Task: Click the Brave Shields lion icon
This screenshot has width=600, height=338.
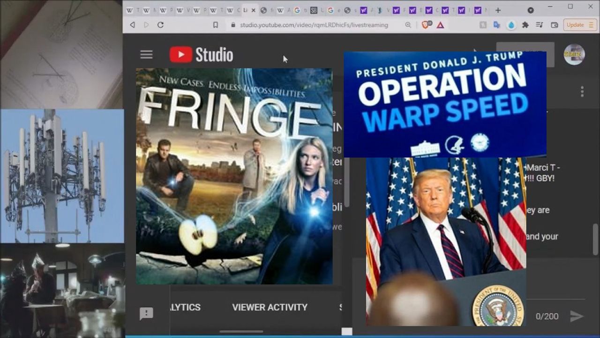Action: pyautogui.click(x=426, y=25)
